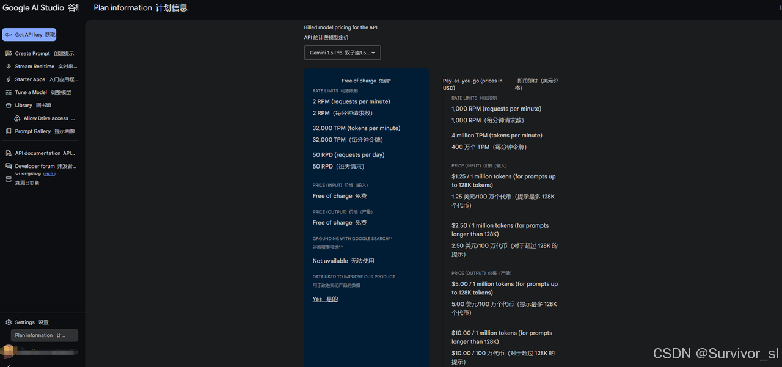Click the Changelog icon in sidebar

9,179
